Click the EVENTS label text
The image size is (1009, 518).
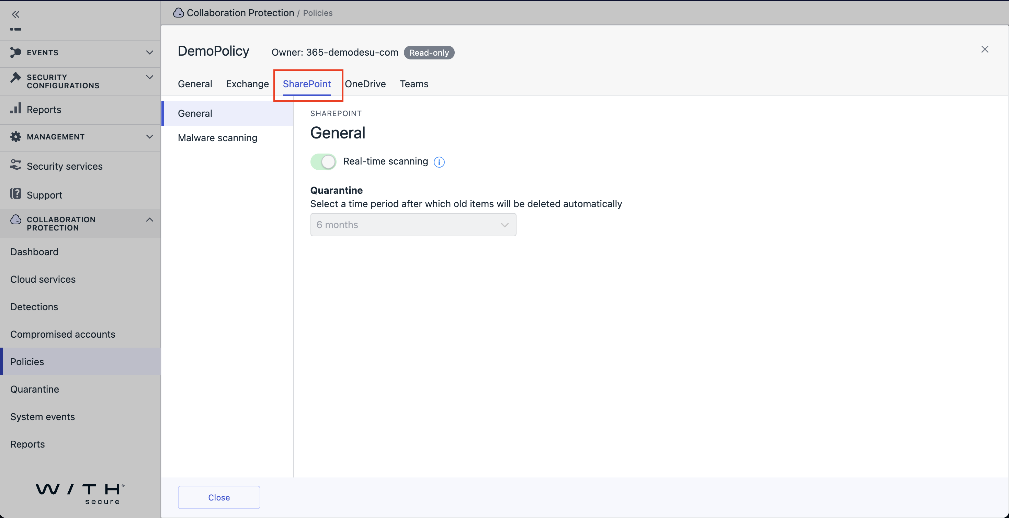click(43, 53)
